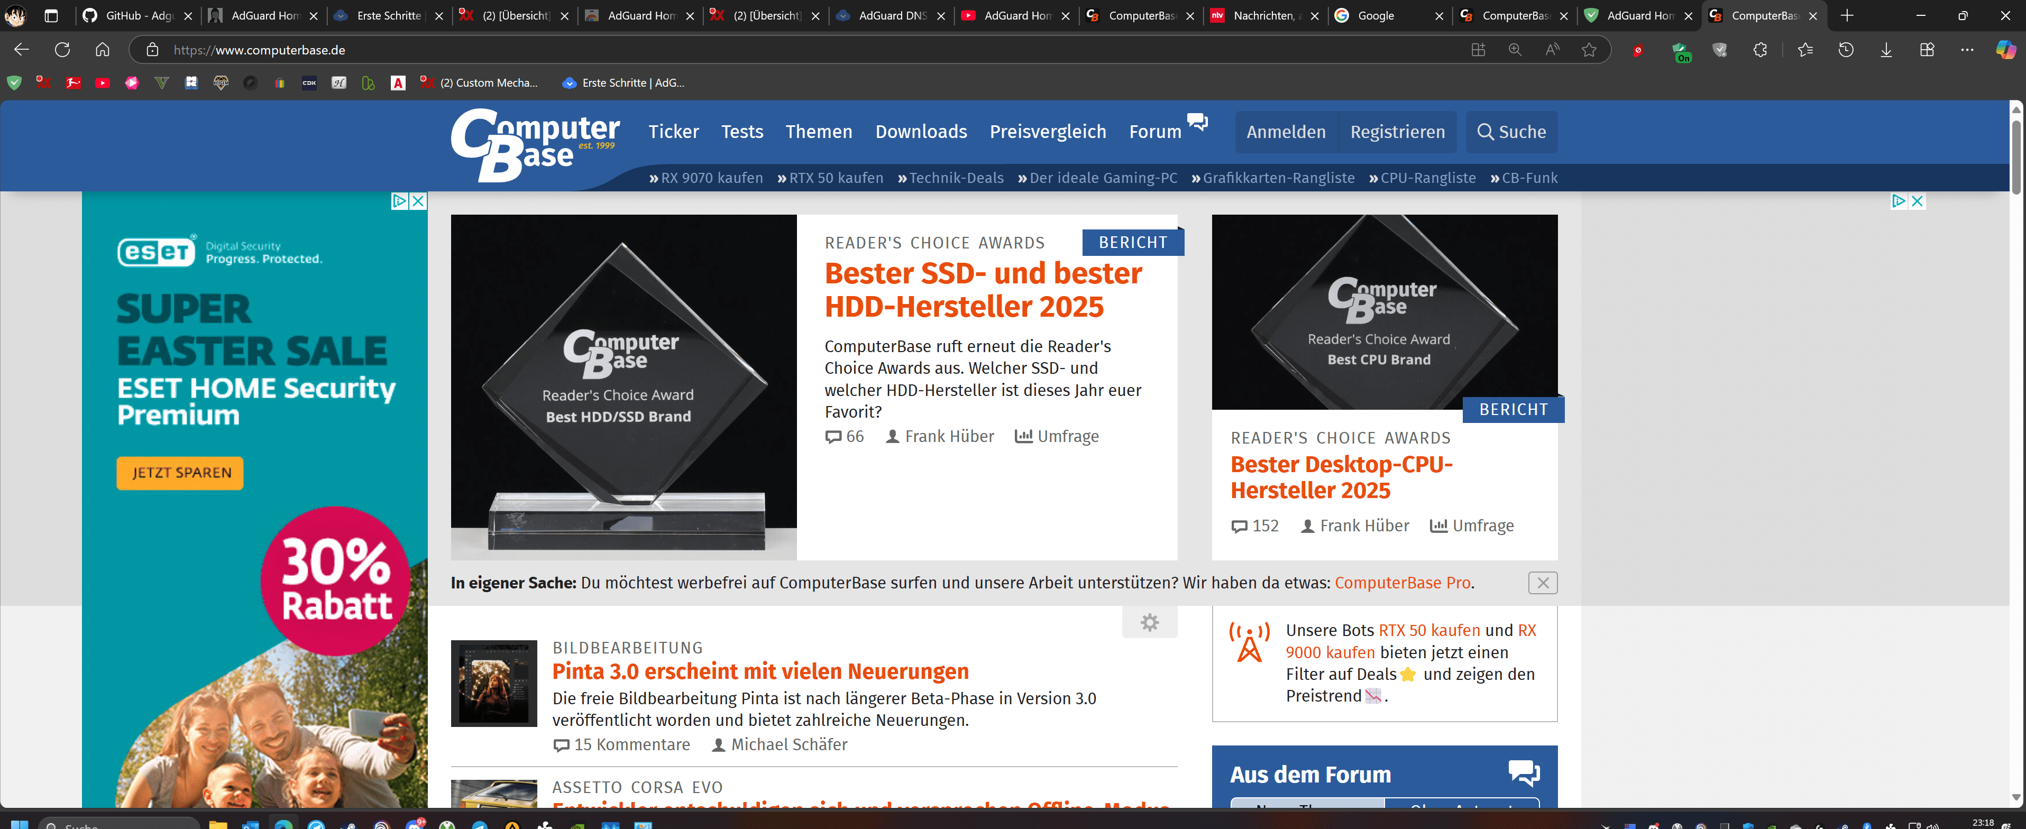The height and width of the screenshot is (829, 2026).
Task: Open AdGuard shield bookmark in favorites bar
Action: [x=13, y=82]
